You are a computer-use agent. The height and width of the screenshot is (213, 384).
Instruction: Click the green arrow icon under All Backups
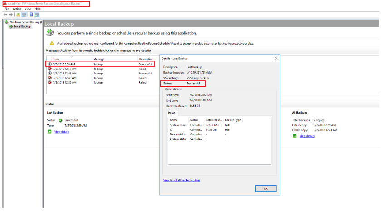pyautogui.click(x=295, y=136)
